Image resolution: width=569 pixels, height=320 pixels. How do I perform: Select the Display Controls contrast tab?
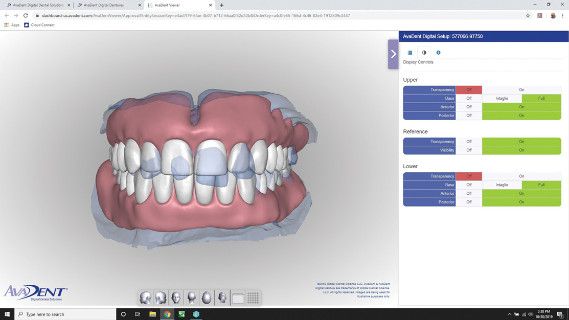[424, 53]
